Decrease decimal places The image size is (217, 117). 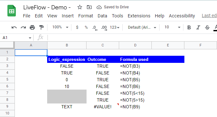95,27
